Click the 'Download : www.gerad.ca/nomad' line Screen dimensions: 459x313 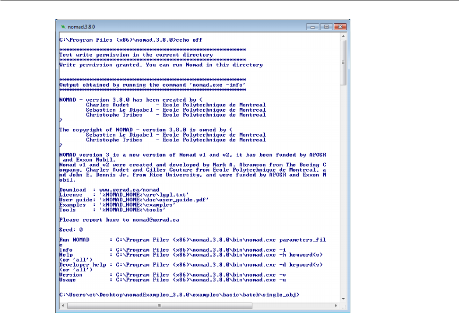coord(109,190)
